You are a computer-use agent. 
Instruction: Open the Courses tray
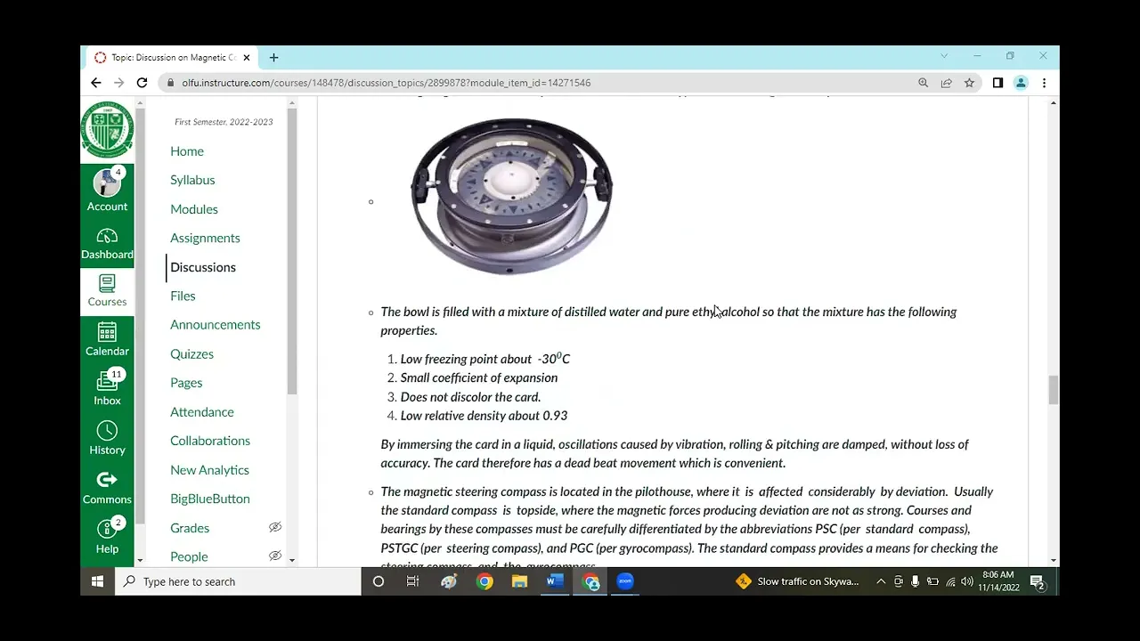107,291
